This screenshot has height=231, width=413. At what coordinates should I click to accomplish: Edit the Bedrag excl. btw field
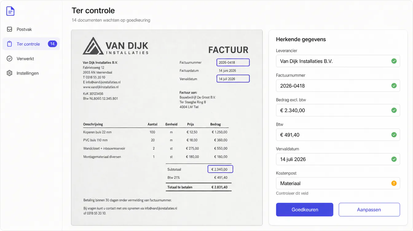point(338,110)
